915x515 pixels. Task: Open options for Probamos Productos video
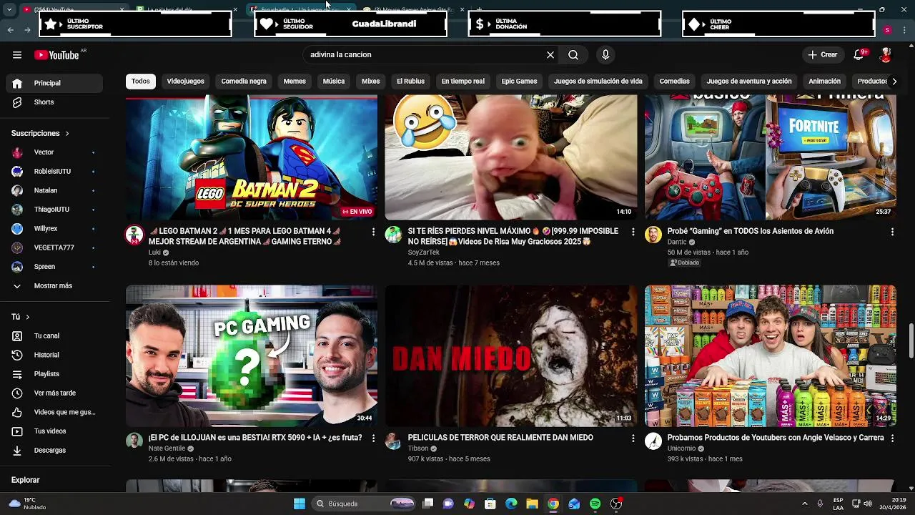892,438
